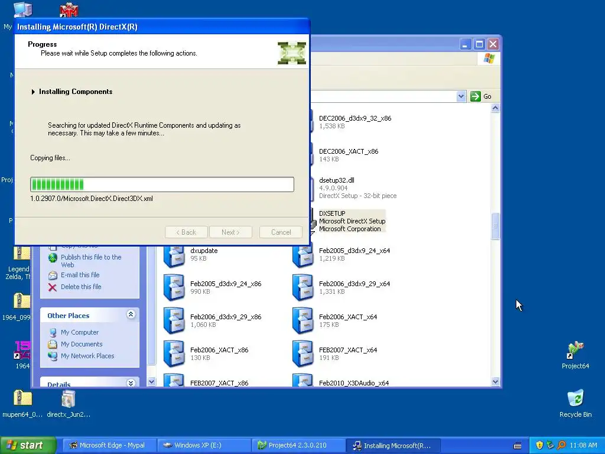Open the Project64 desktop shortcut
This screenshot has height=454, width=605.
click(575, 350)
